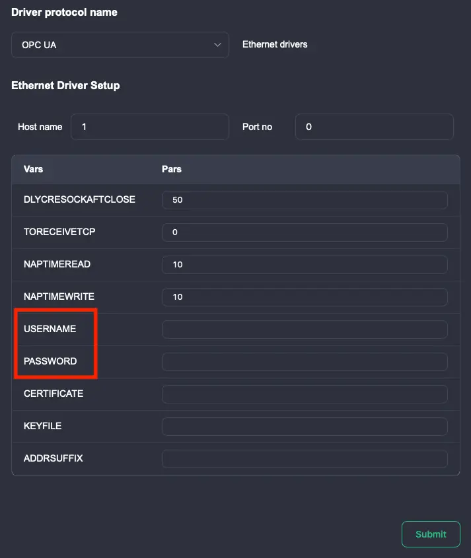The image size is (471, 558).
Task: Edit the DLYCRESOCKAFTCLOSE value field
Action: click(305, 200)
